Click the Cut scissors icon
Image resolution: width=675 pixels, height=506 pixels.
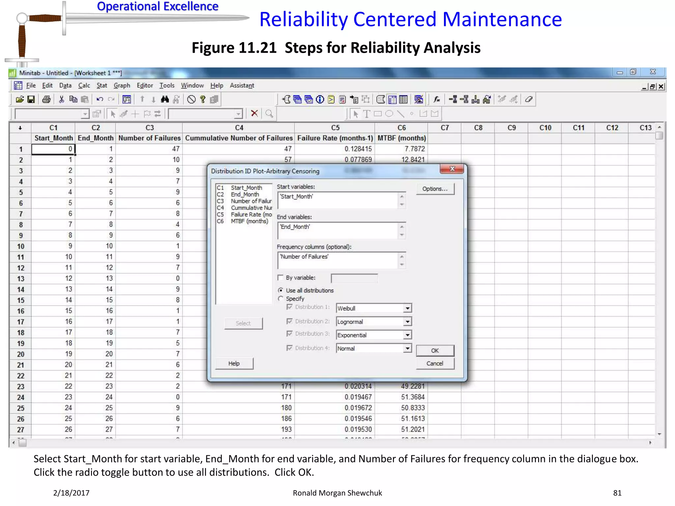coord(61,99)
